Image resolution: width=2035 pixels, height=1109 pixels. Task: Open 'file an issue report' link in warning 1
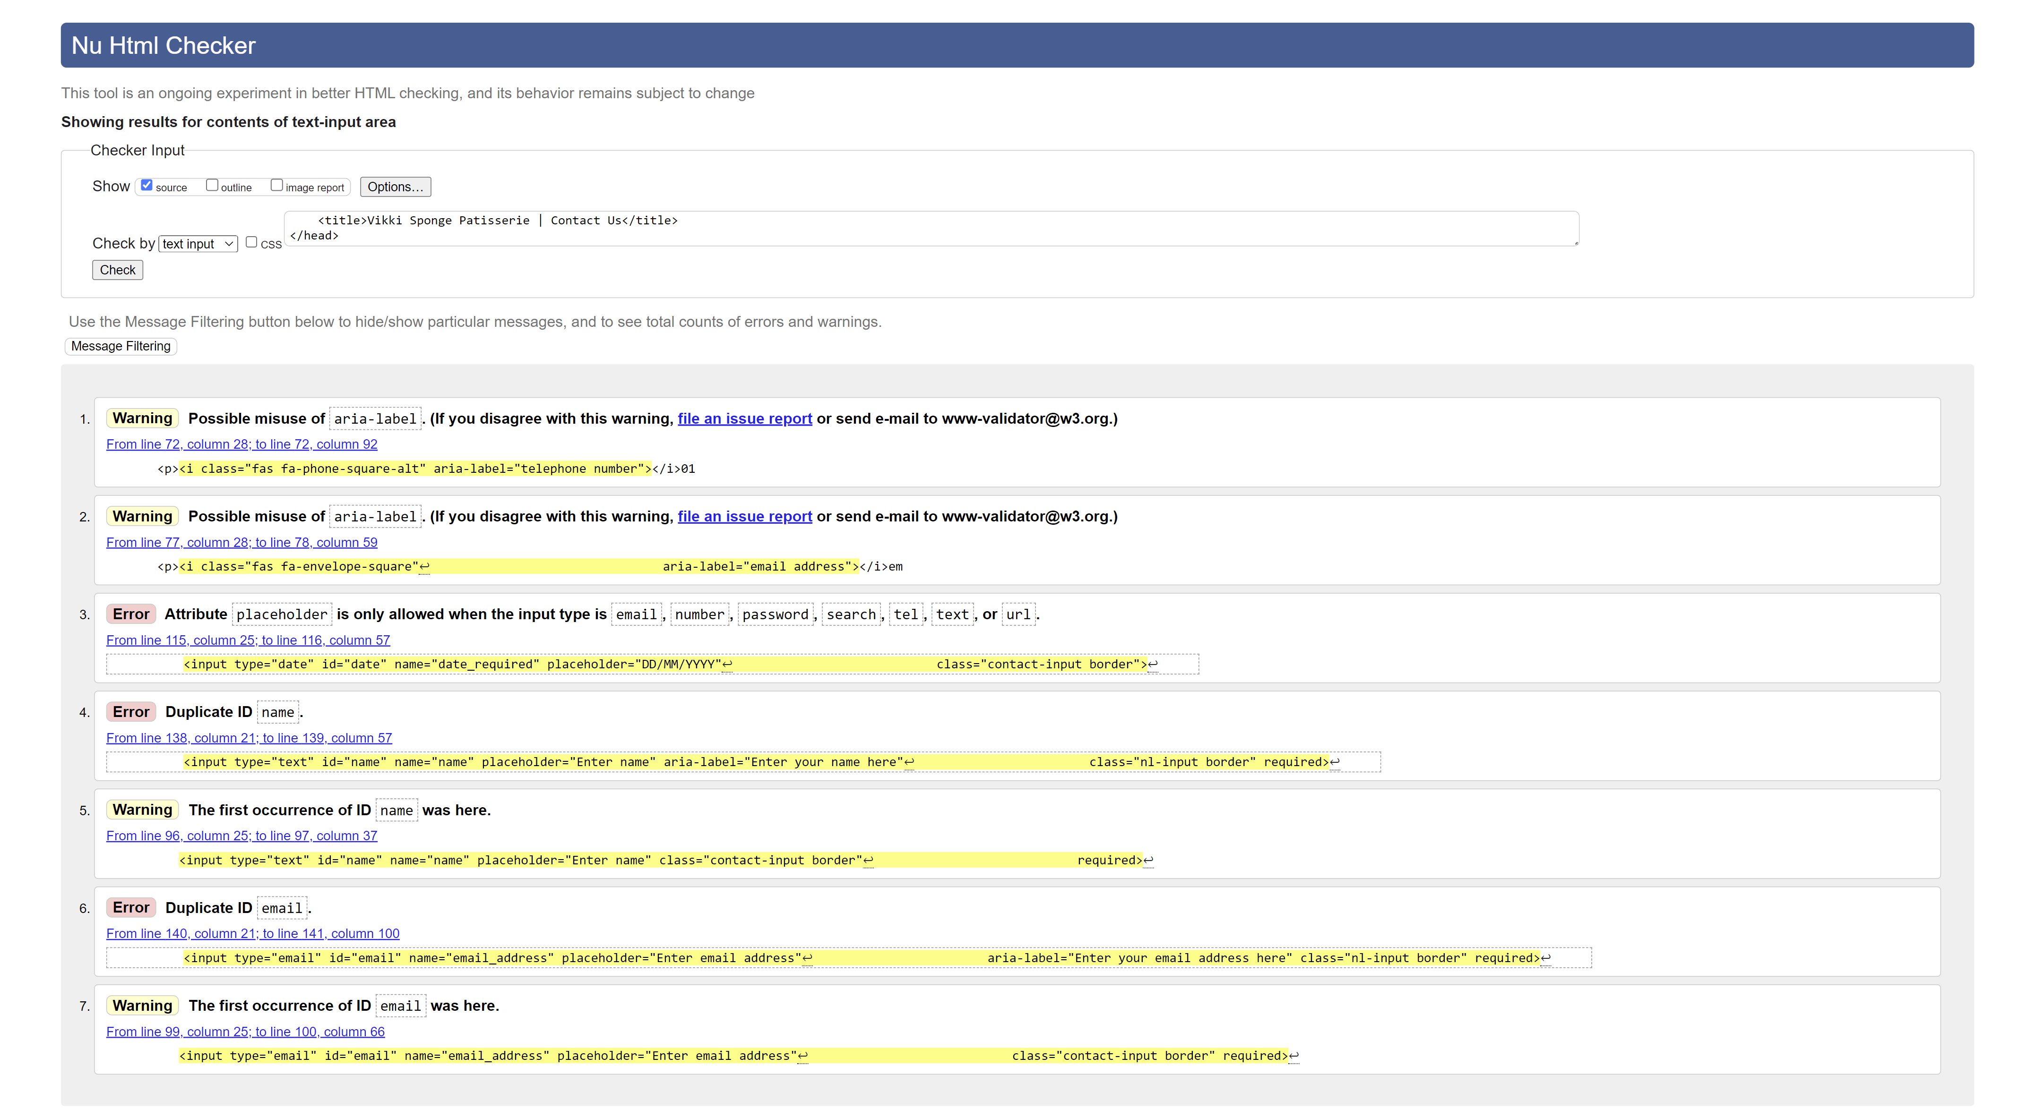pos(744,418)
